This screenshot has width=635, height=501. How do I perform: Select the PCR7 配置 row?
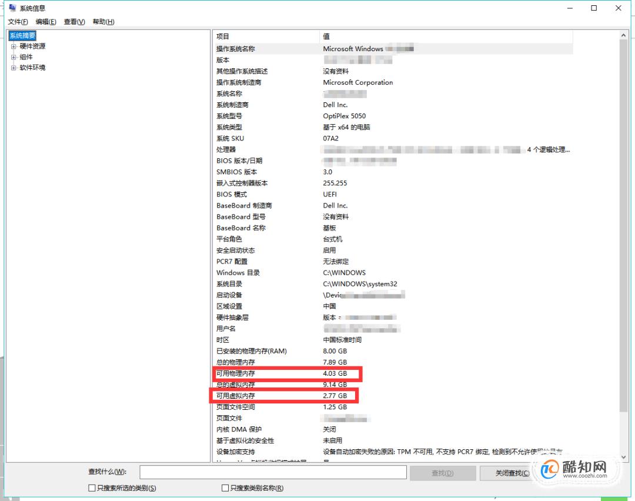click(x=393, y=262)
